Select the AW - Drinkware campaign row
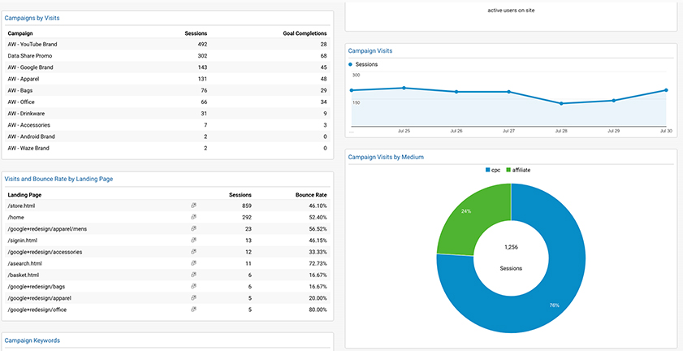Image resolution: width=683 pixels, height=351 pixels. click(x=168, y=114)
